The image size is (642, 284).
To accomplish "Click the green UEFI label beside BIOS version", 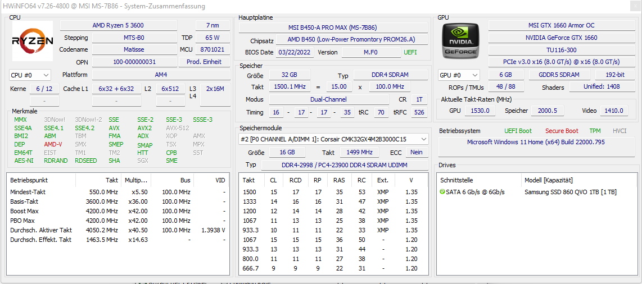I will coord(411,52).
